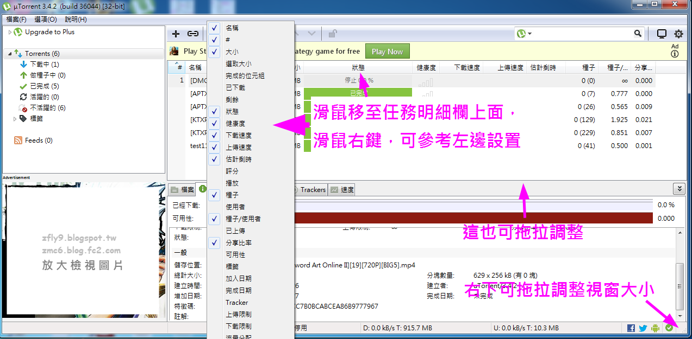The image size is (692, 339).
Task: Expand the Upgrade to Plus tree arrow
Action: (x=10, y=32)
